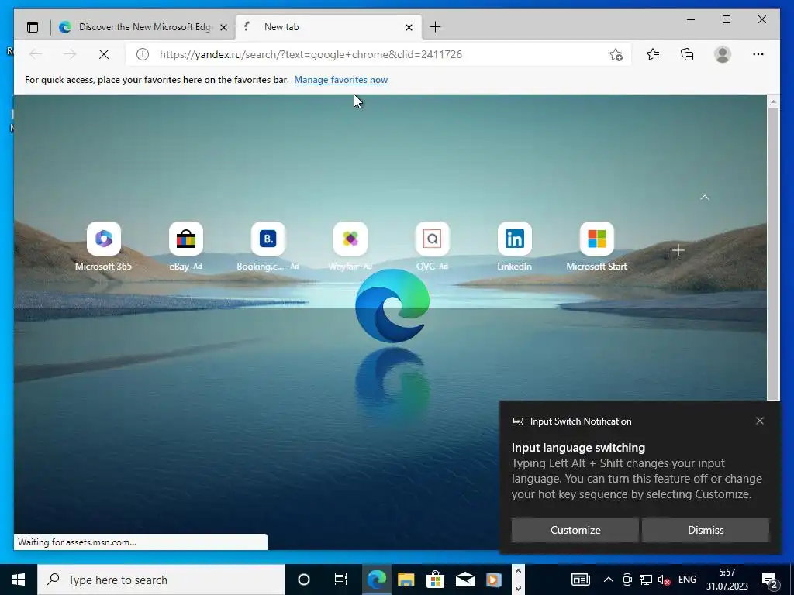Open Booking.com quick link tile

(x=268, y=246)
